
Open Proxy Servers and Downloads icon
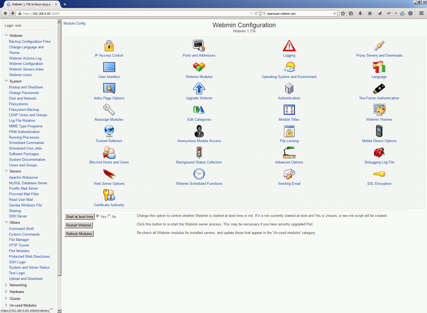pos(379,46)
